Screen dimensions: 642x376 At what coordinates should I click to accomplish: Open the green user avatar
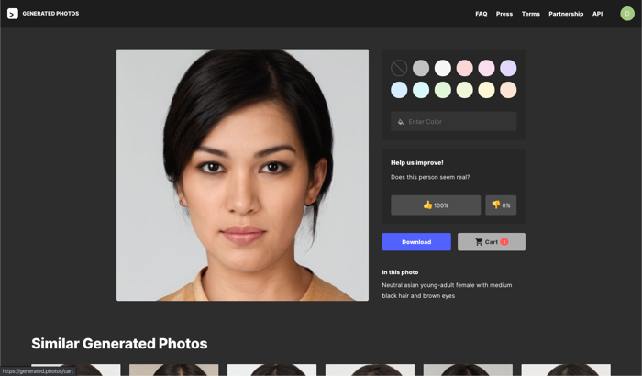(x=626, y=14)
